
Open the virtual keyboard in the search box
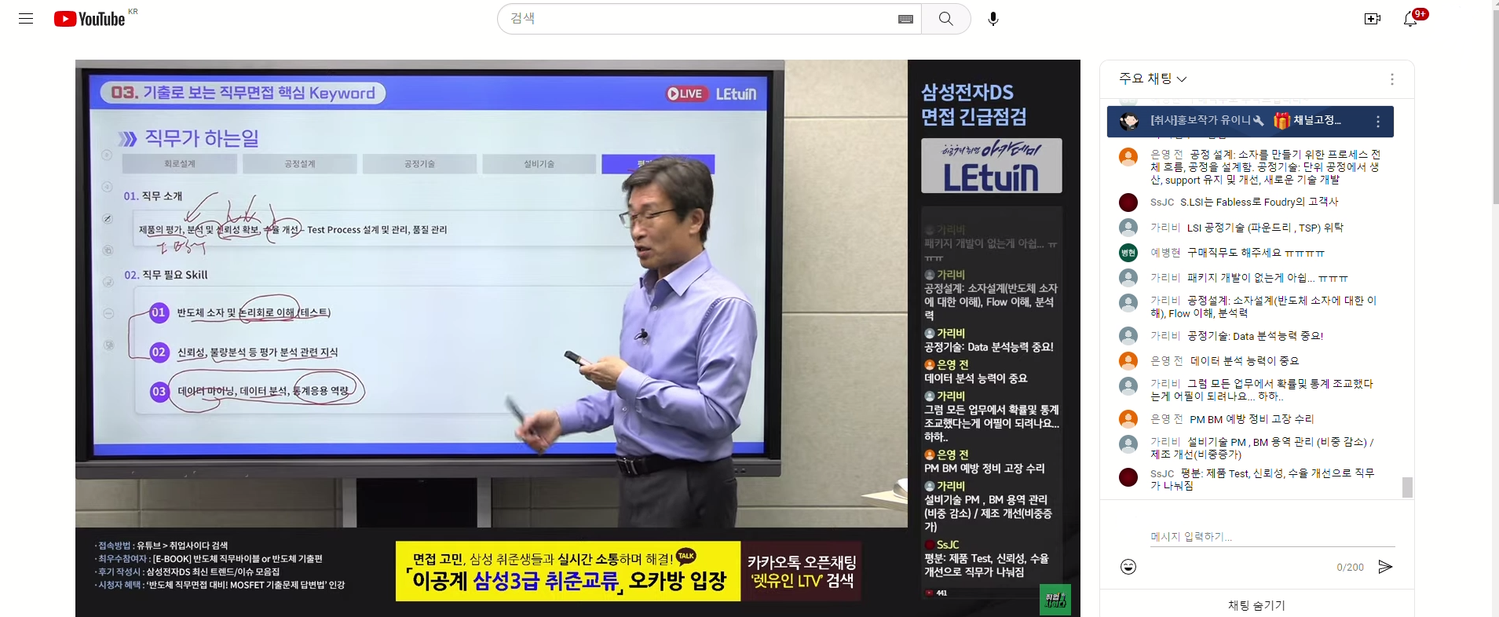[905, 19]
